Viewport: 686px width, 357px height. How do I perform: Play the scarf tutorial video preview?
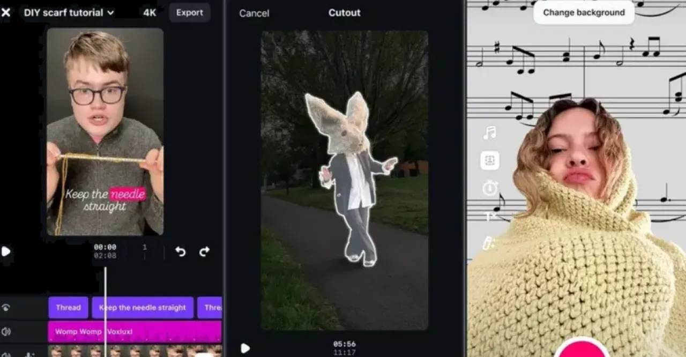(x=6, y=251)
